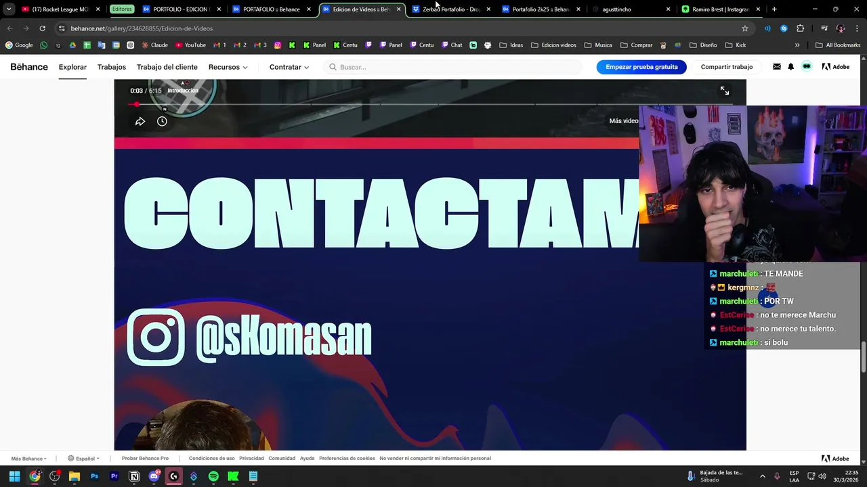The image size is (867, 487).
Task: Open the Claude bookmark
Action: click(x=154, y=45)
